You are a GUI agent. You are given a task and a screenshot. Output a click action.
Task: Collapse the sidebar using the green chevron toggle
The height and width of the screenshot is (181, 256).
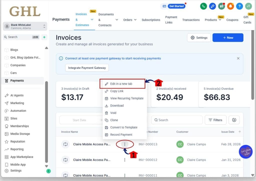48,171
